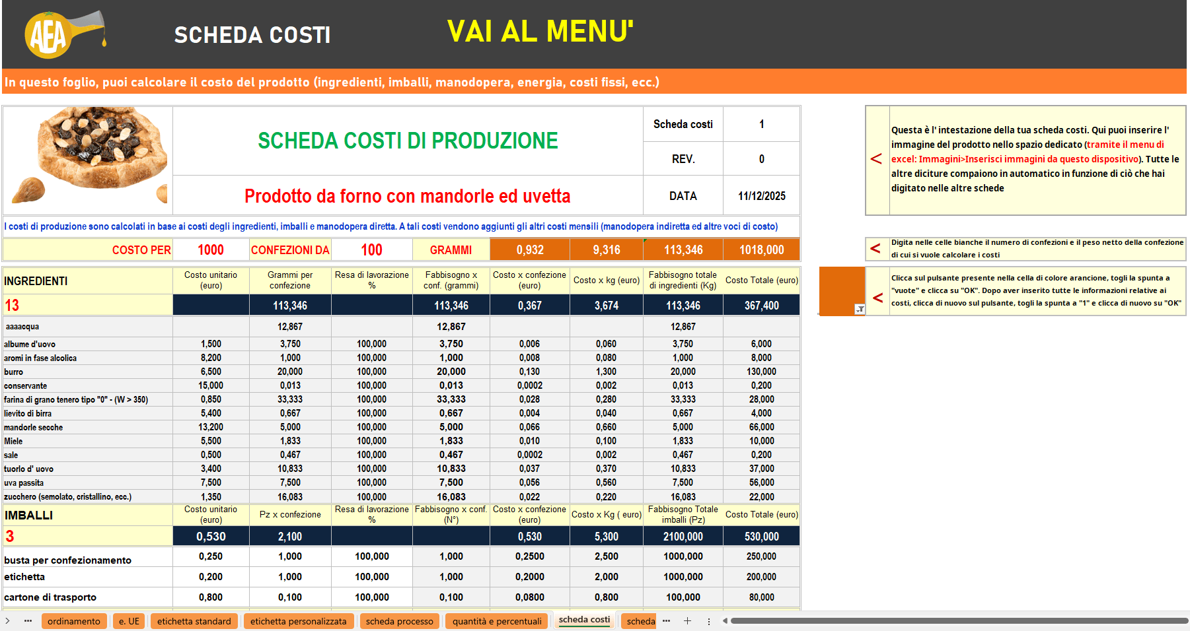Screen dimensions: 1190x631
Task: Switch to the scheda processo tab
Action: 399,621
